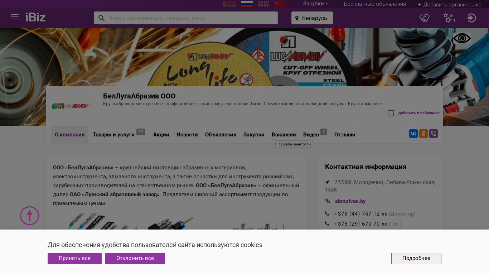Switch to Chinese language flag
489x275 pixels.
coord(280,4)
